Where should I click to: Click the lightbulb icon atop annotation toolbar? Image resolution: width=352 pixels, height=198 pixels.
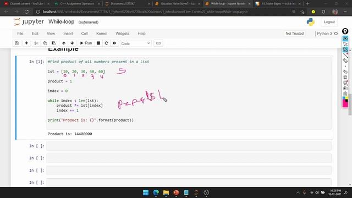pyautogui.click(x=345, y=31)
